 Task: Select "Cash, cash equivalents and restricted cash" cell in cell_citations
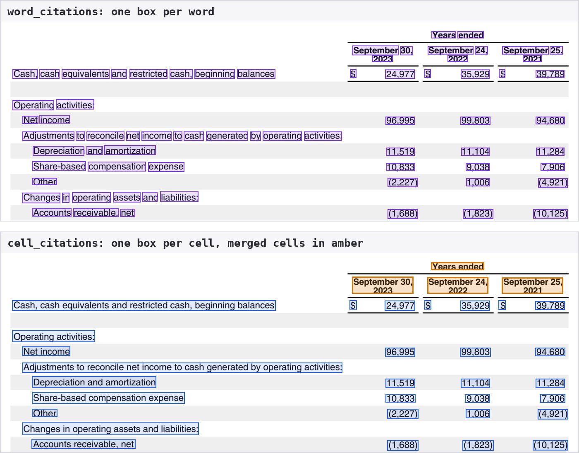coord(144,305)
